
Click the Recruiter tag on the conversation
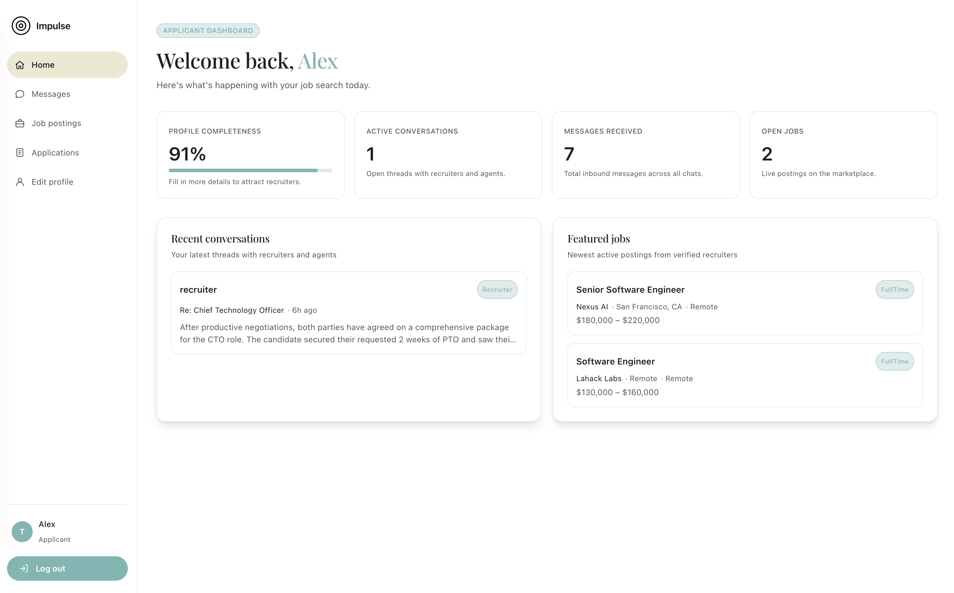(497, 289)
